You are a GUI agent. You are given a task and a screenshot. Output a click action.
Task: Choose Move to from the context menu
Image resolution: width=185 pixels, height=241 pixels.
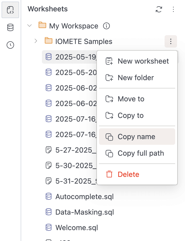[131, 99]
